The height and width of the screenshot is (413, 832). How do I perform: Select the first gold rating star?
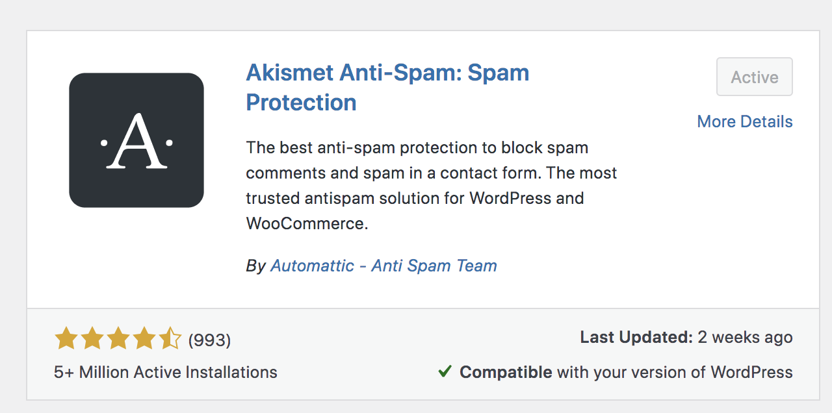[66, 338]
